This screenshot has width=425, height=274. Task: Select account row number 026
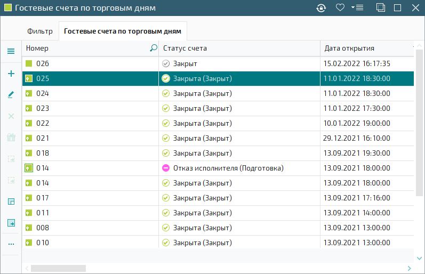(218, 63)
